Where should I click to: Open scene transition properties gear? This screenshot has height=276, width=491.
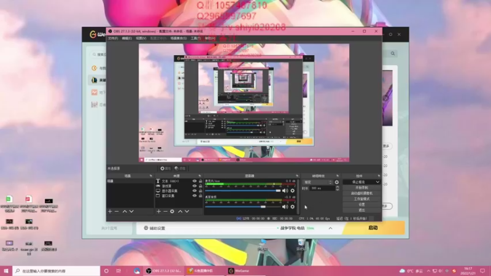[336, 182]
